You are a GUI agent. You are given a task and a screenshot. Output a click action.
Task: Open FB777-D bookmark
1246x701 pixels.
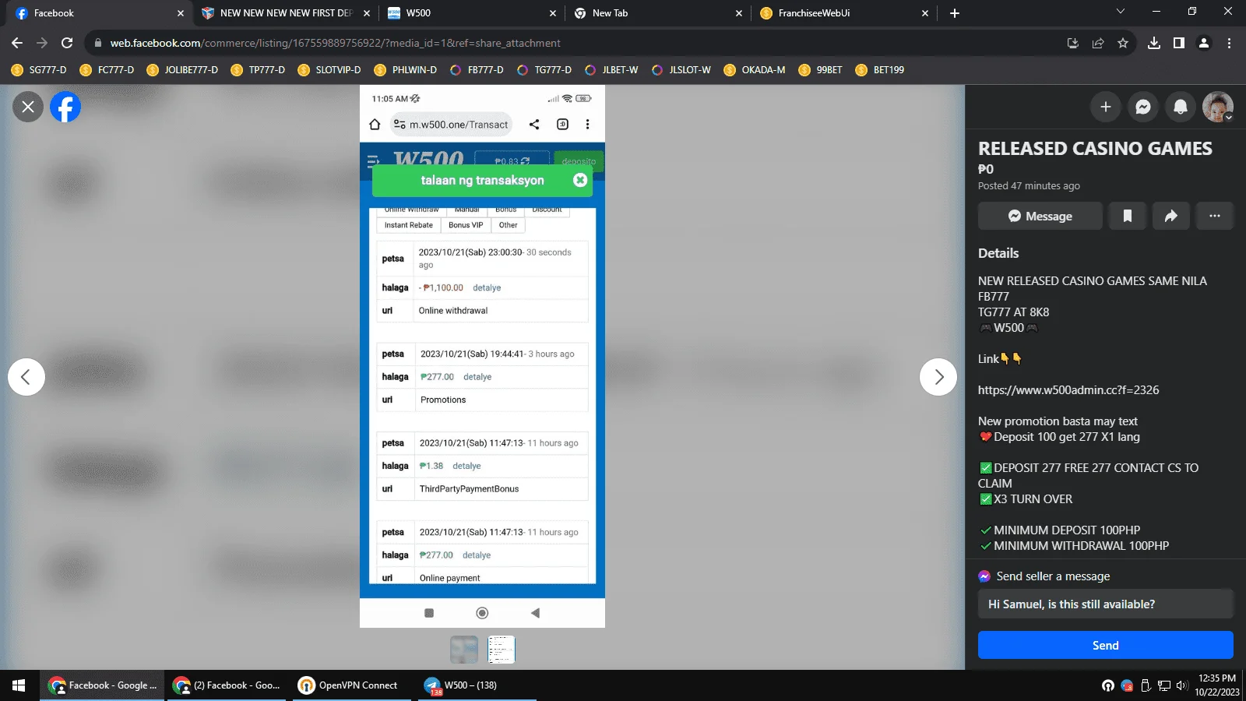click(477, 70)
